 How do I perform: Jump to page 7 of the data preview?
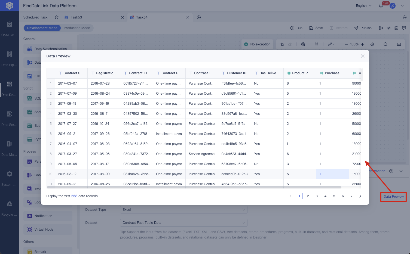point(351,196)
